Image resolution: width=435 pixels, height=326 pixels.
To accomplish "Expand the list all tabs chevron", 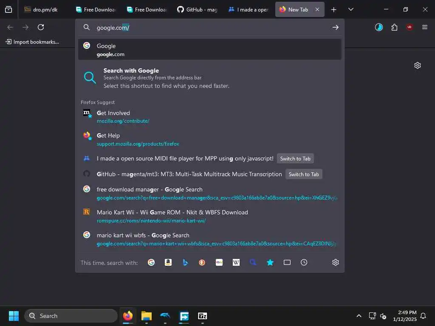I will click(x=350, y=9).
